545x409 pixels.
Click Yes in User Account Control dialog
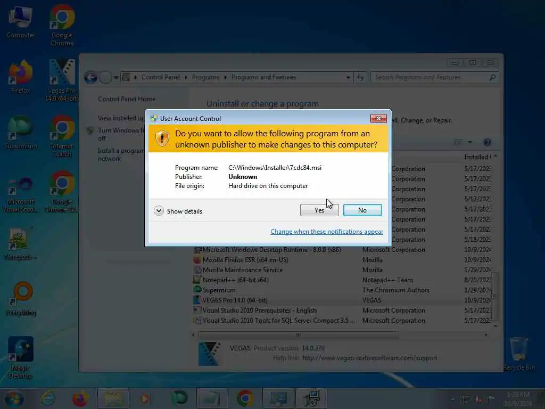(x=319, y=210)
